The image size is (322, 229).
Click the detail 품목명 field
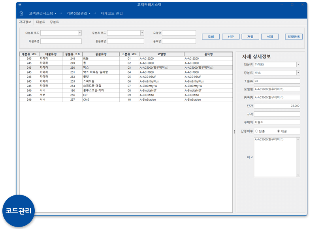tap(277, 98)
